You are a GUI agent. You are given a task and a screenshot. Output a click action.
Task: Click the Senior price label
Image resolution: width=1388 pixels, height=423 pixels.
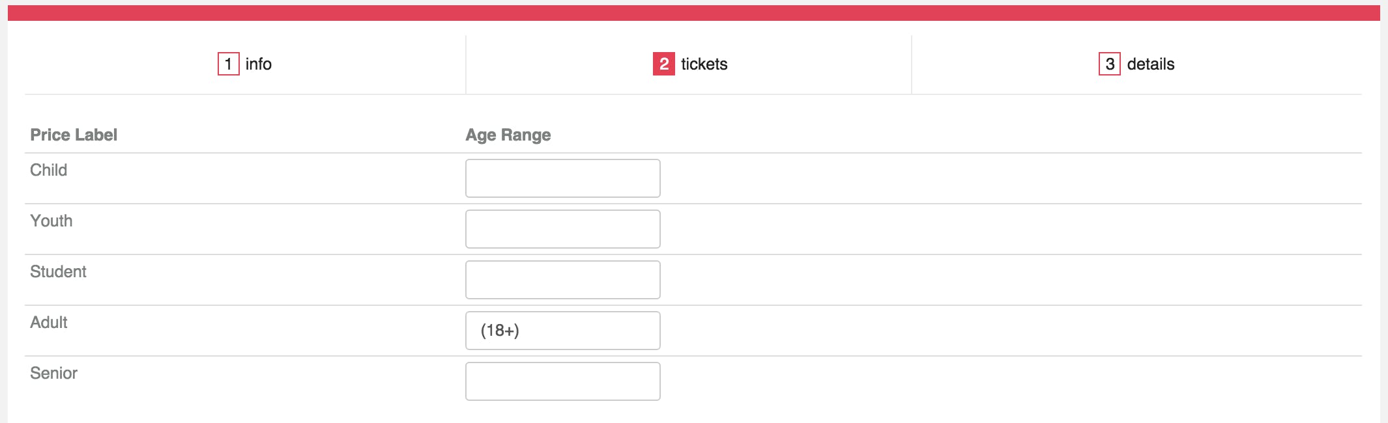click(53, 373)
